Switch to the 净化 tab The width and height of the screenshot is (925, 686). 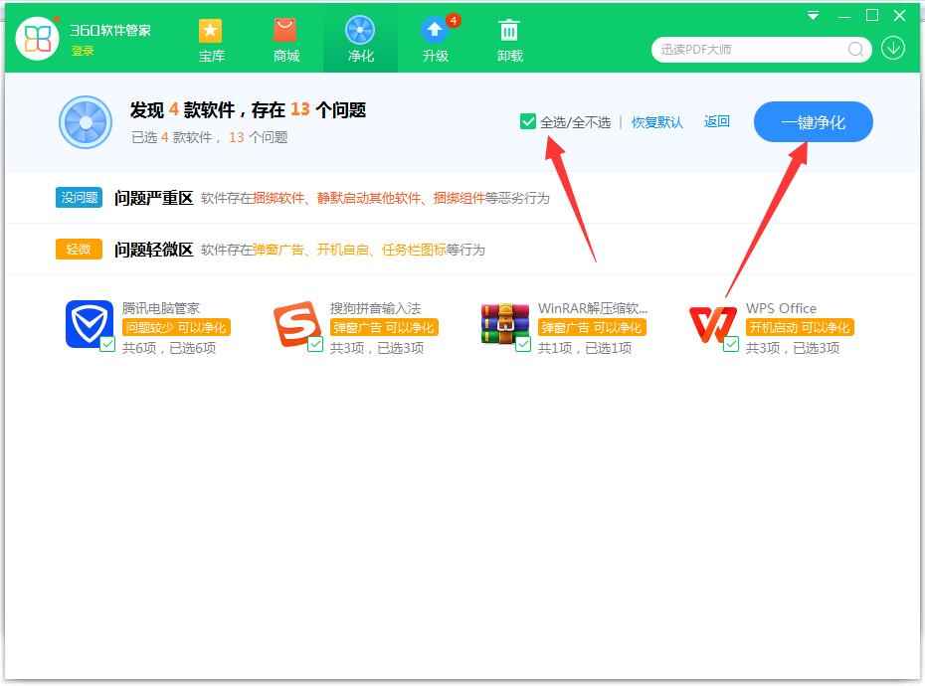click(360, 40)
